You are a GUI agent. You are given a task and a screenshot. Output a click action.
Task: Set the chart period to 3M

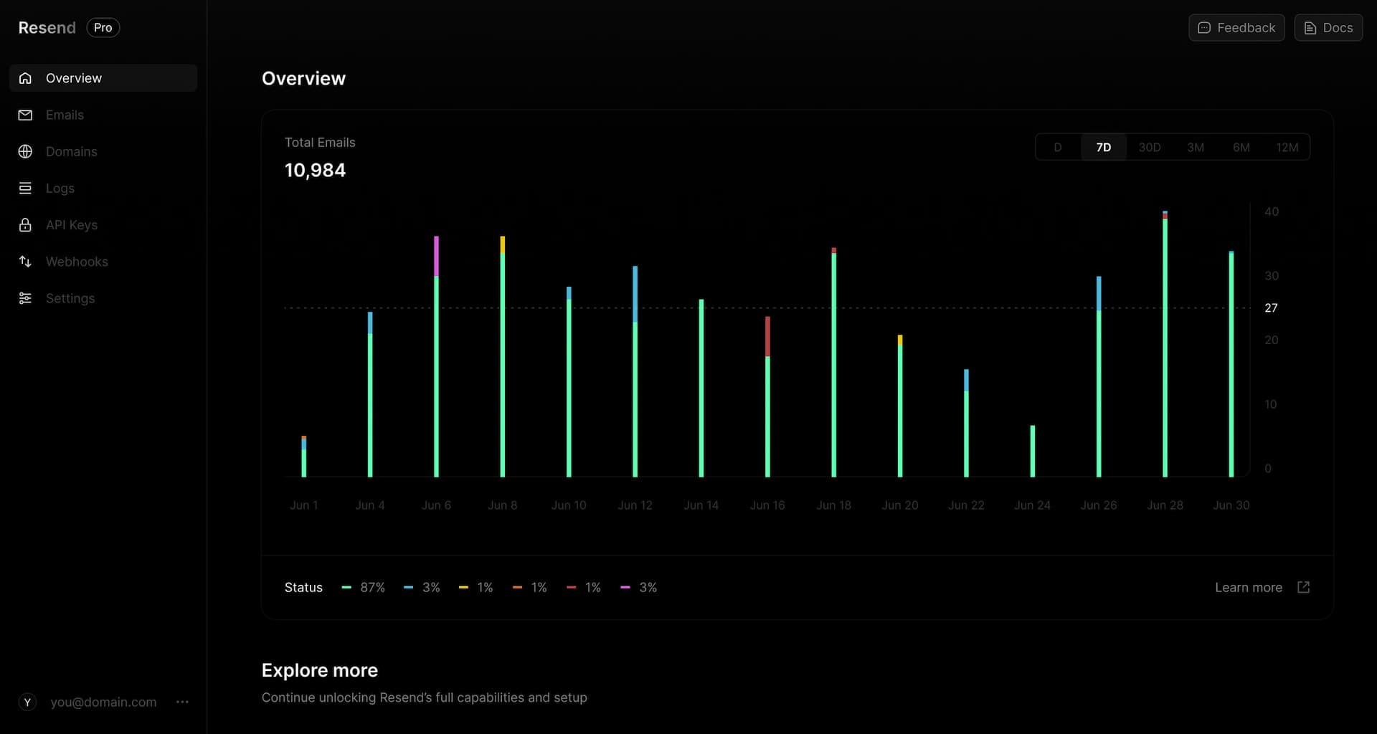(1195, 147)
